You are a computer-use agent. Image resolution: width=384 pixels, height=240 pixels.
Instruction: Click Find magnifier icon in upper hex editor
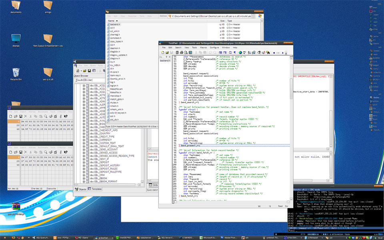point(46,116)
